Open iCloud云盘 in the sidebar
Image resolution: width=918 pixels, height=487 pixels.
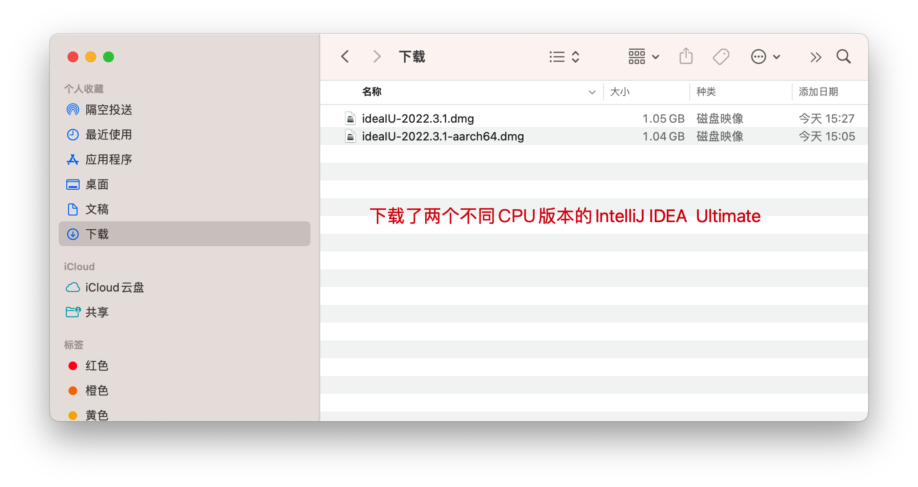185,287
